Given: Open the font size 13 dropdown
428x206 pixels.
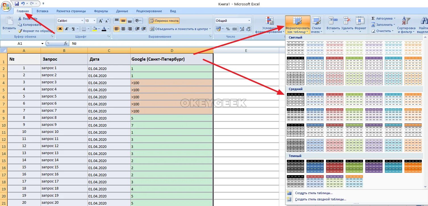Looking at the screenshot, I should [95, 21].
